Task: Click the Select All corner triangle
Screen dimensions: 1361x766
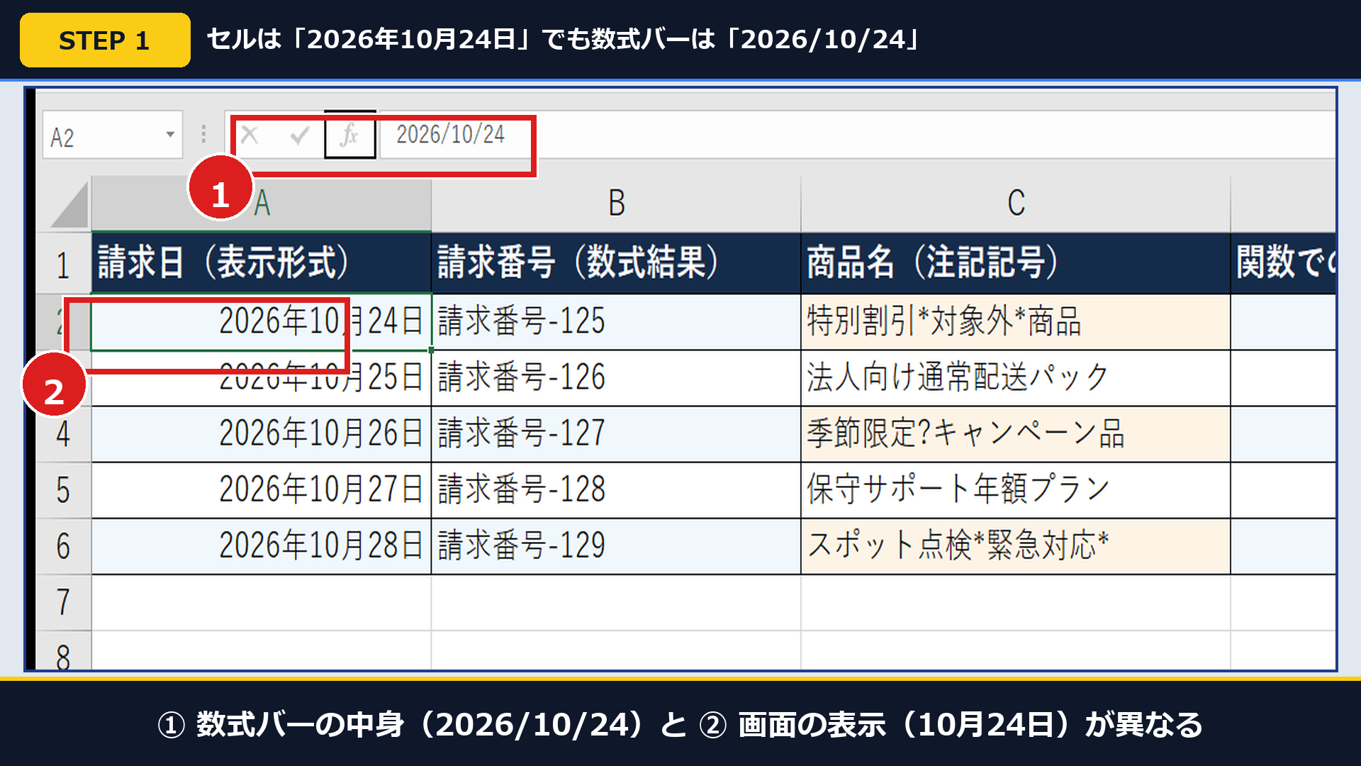Action: (69, 204)
